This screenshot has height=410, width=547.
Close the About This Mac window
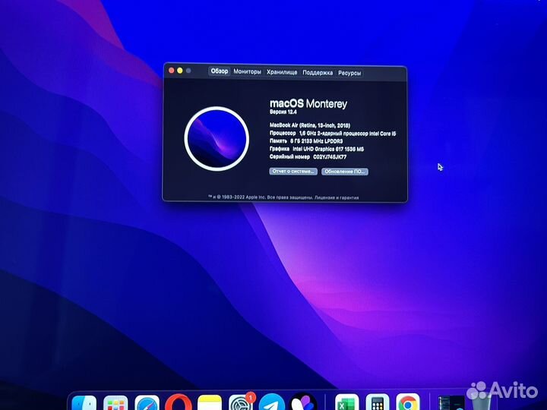click(171, 71)
